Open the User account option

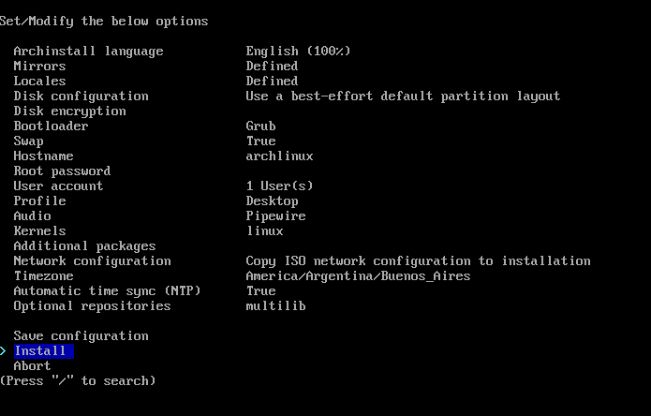[x=58, y=186]
